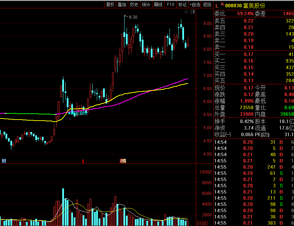This screenshot has height=226, width=294.
Task: Click the 10000 volume axis label
Action: click(x=205, y=172)
